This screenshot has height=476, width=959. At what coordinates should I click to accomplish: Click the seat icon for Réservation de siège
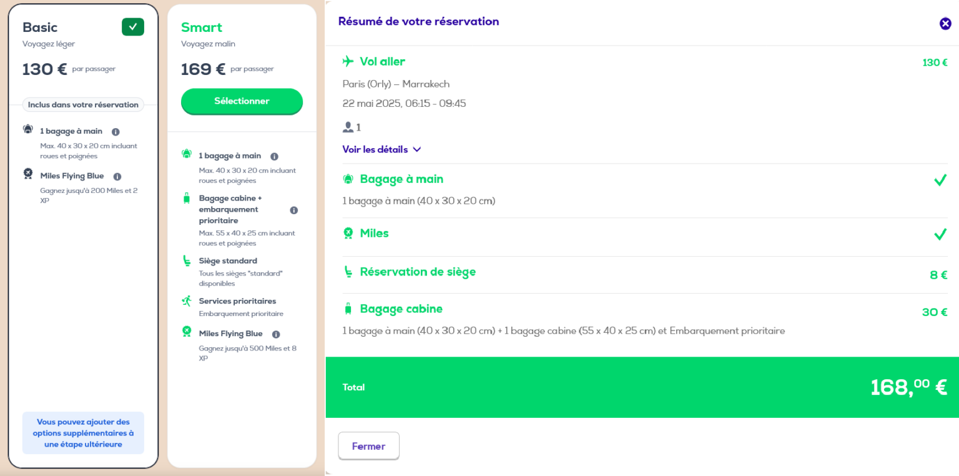[347, 272]
